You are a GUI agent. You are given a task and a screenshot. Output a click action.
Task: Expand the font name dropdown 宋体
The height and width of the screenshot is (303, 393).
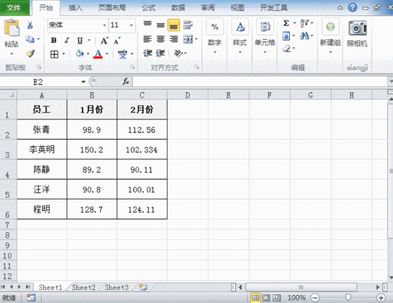point(105,25)
